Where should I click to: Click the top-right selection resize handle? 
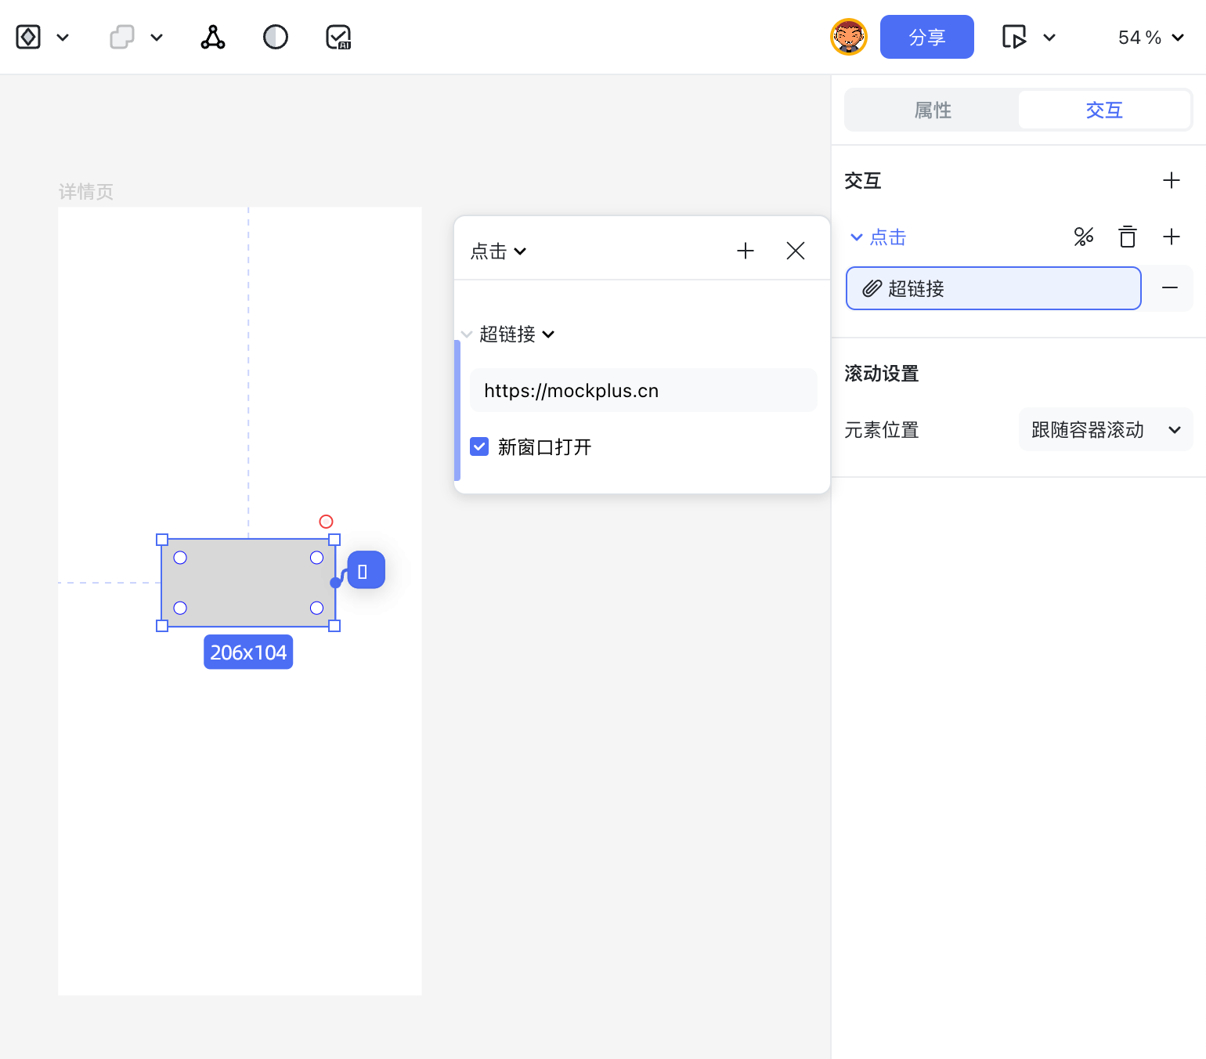point(334,540)
